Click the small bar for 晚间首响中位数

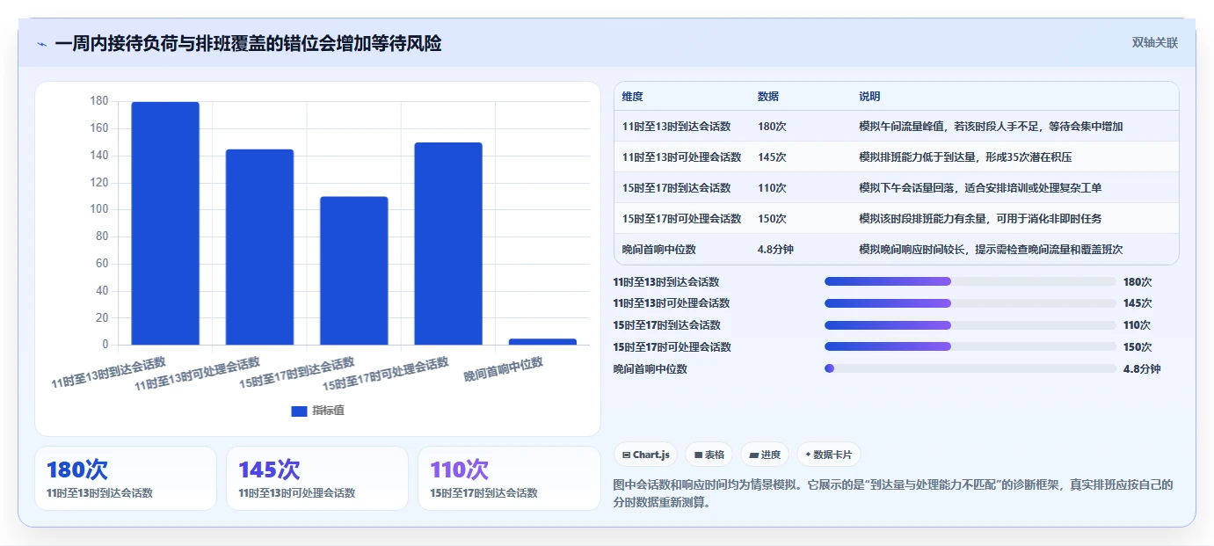click(x=542, y=342)
